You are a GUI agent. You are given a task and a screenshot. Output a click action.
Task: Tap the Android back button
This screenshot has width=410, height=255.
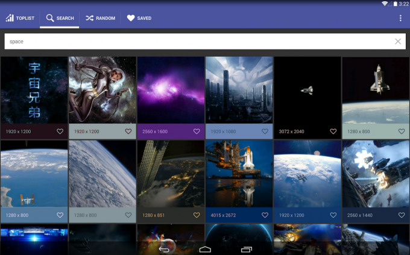(164, 249)
